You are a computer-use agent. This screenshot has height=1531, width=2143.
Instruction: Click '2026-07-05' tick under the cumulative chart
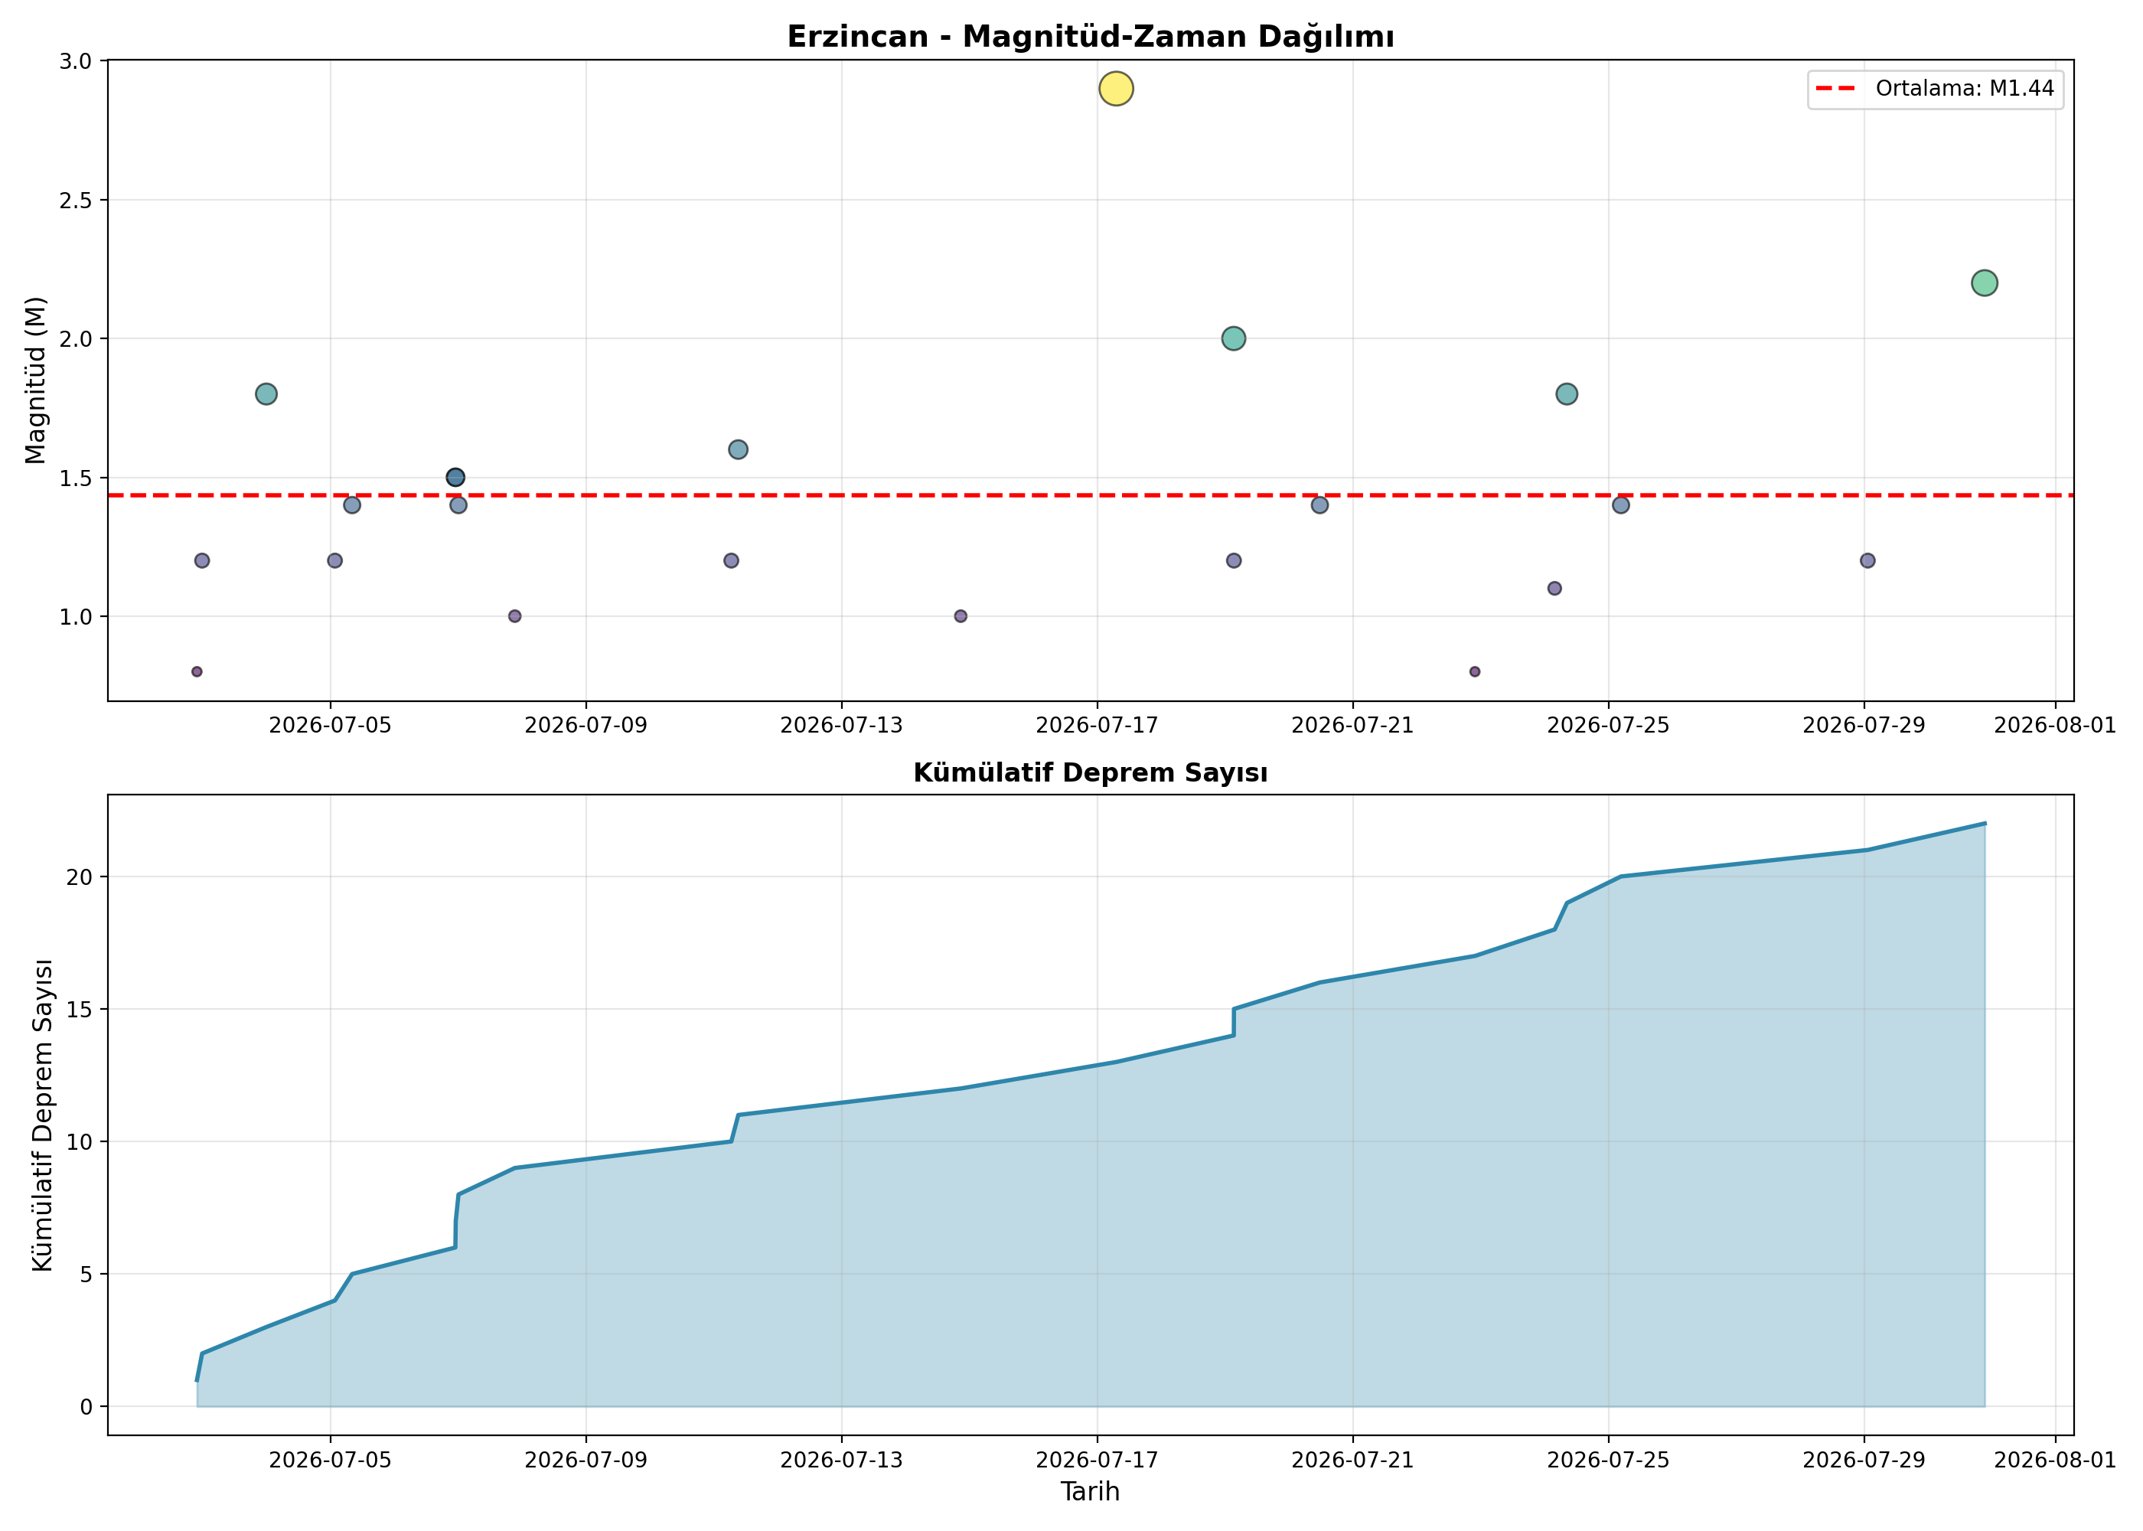click(x=330, y=1461)
